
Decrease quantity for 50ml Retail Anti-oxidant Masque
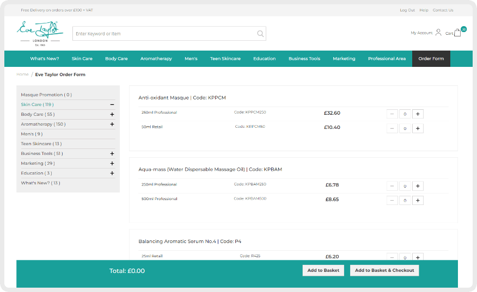point(392,129)
